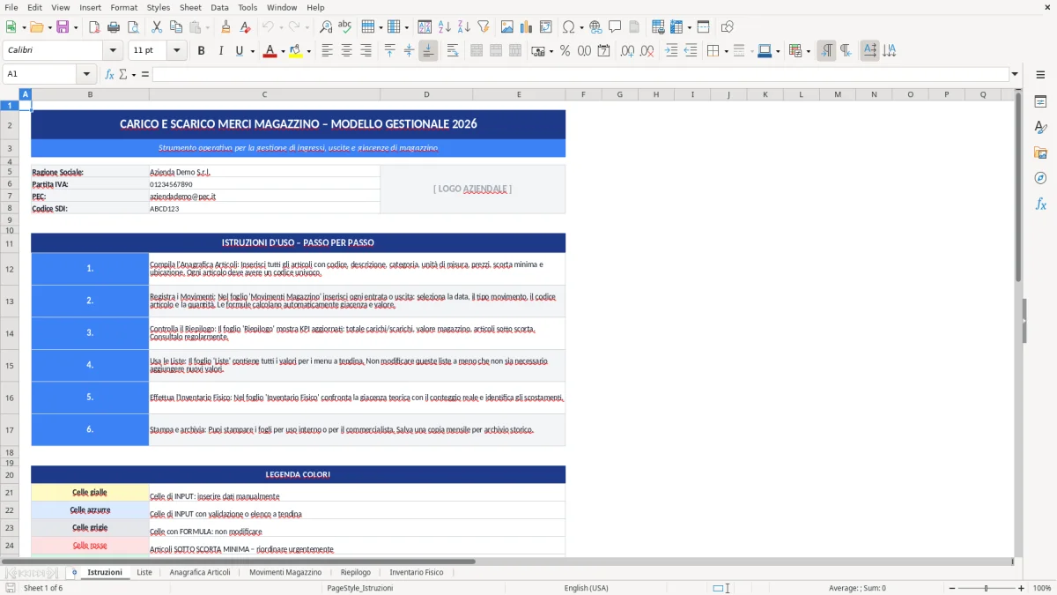Toggle Wrap Text button
This screenshot has width=1057, height=595.
[453, 51]
